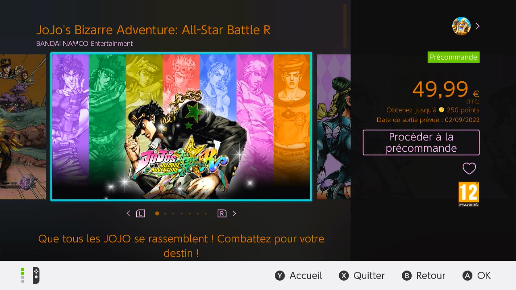This screenshot has height=290, width=516.
Task: Click the R shoulder button icon
Action: (222, 213)
